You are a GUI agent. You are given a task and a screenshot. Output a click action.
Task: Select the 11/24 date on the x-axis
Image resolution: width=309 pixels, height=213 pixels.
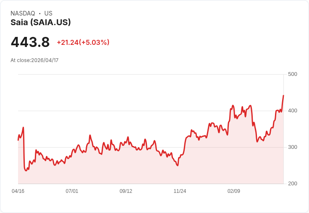pos(180,191)
